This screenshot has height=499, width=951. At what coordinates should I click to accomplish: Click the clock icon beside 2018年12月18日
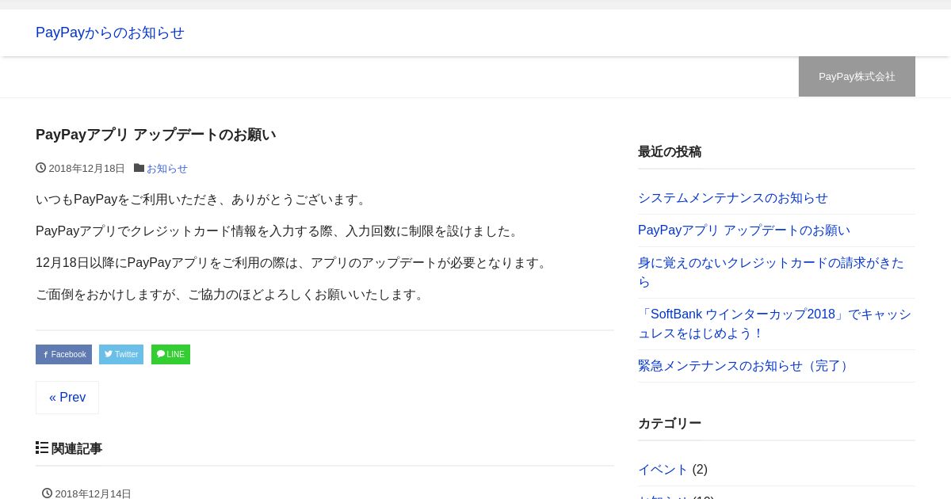click(40, 168)
